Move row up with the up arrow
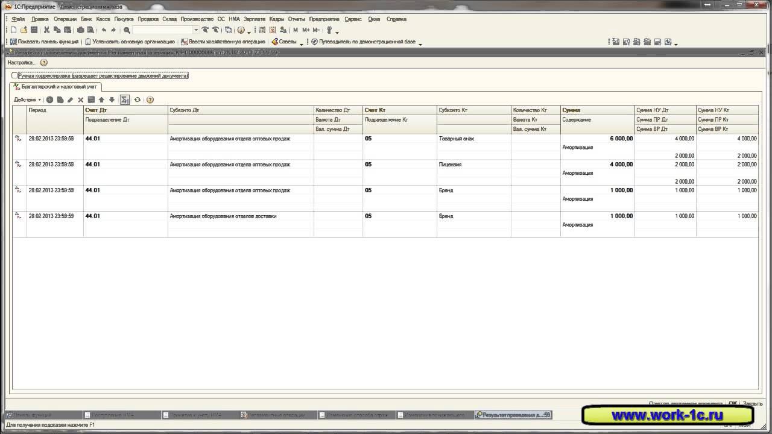The image size is (772, 434). [x=101, y=100]
